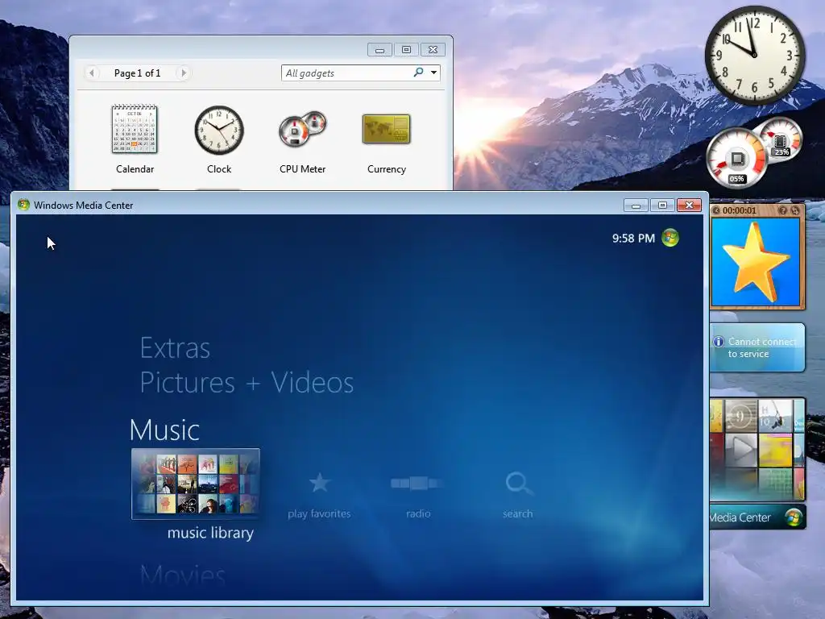Go to next gadget gallery page
The image size is (825, 619).
click(183, 73)
